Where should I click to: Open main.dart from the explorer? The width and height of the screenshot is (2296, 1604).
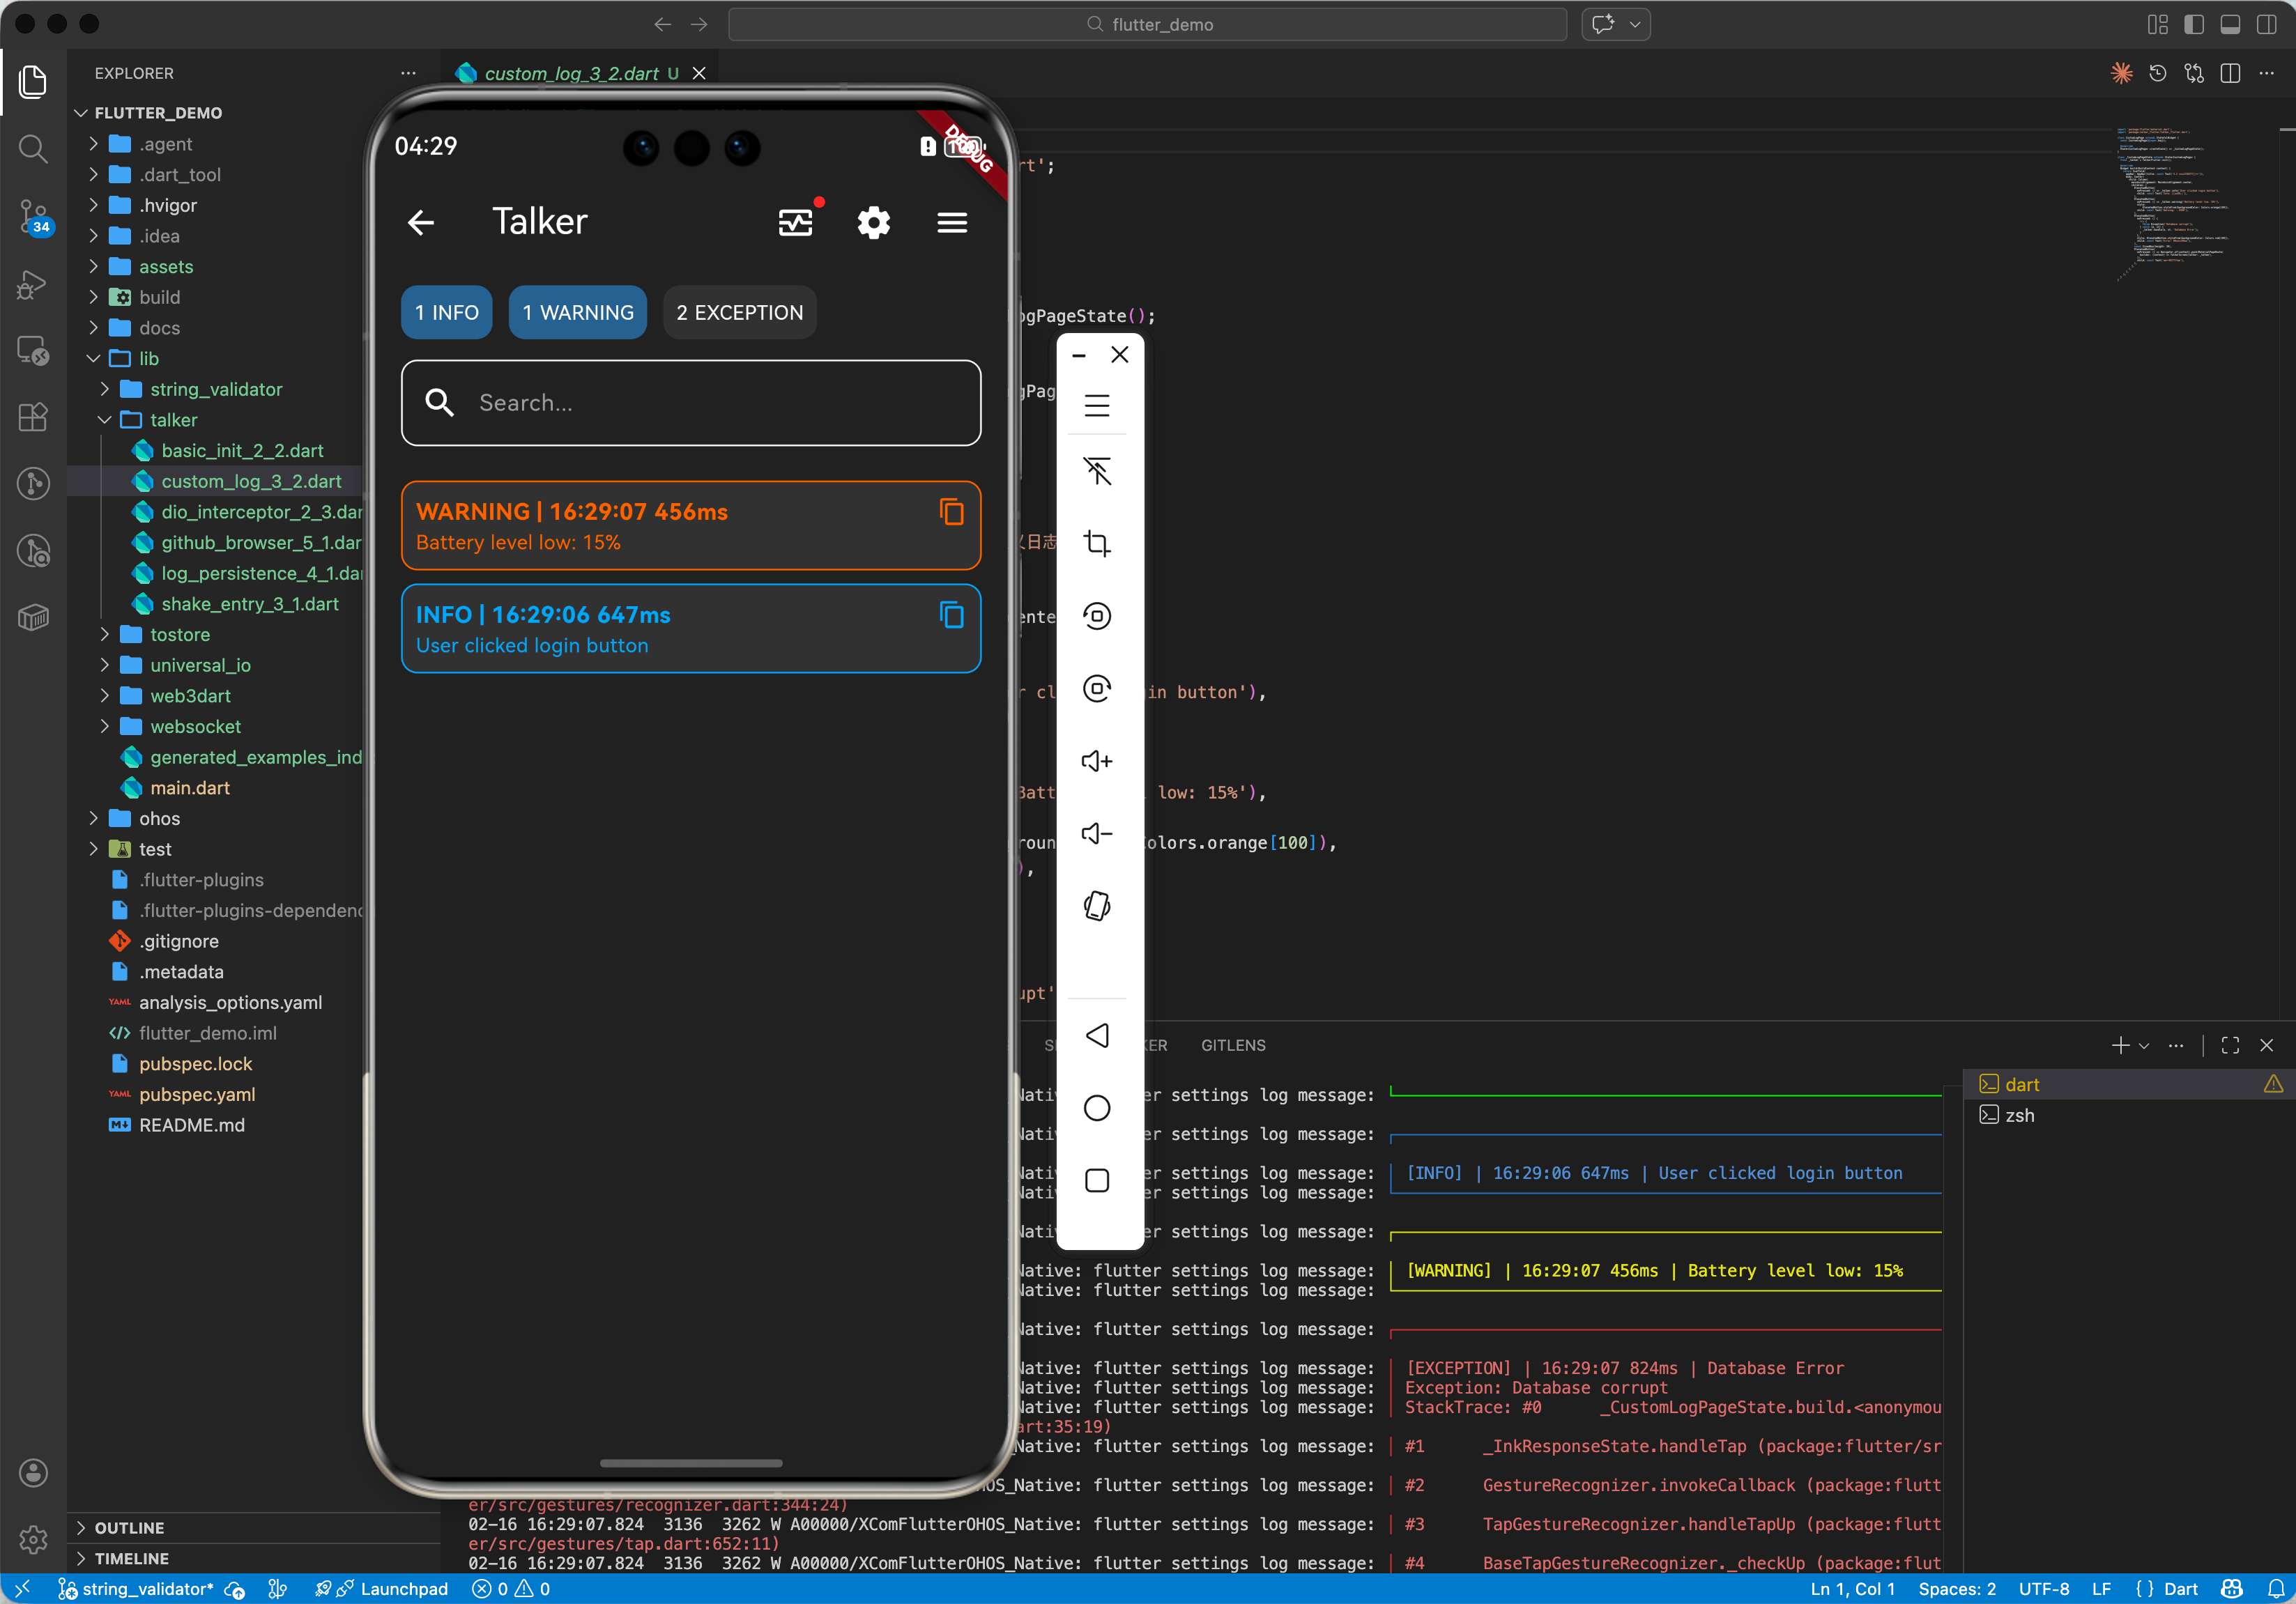point(189,787)
